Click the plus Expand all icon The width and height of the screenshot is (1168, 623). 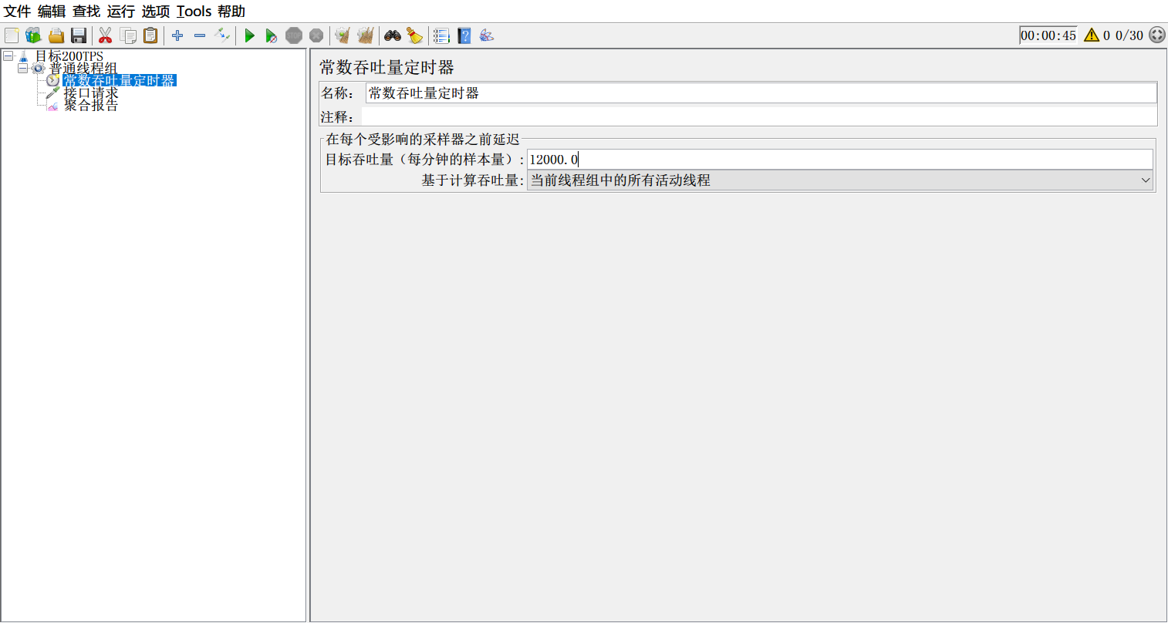pos(177,35)
